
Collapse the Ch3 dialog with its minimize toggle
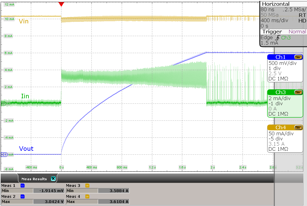click(x=299, y=92)
